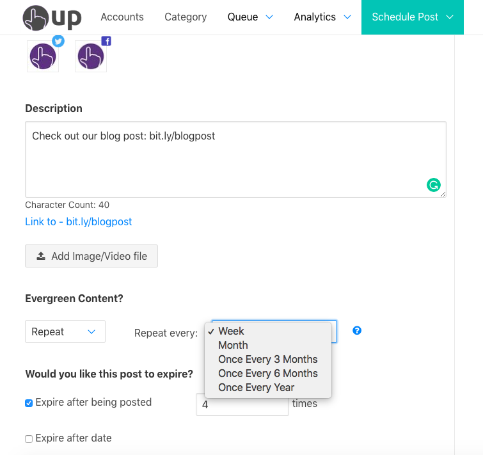The width and height of the screenshot is (483, 455).
Task: Open the Accounts page
Action: [x=122, y=17]
